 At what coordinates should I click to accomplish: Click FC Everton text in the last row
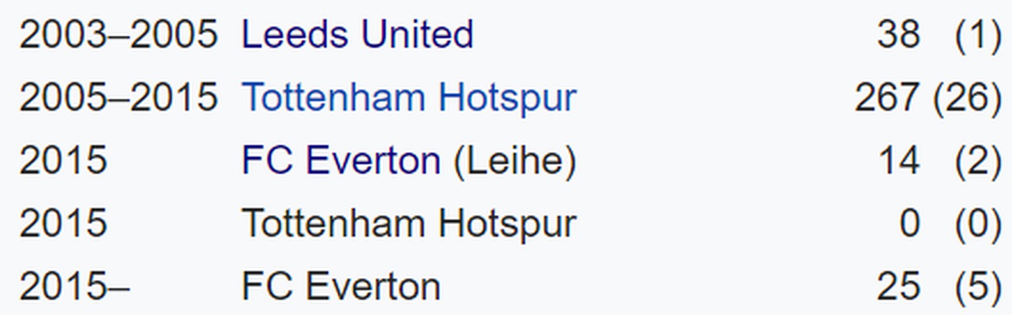(341, 287)
